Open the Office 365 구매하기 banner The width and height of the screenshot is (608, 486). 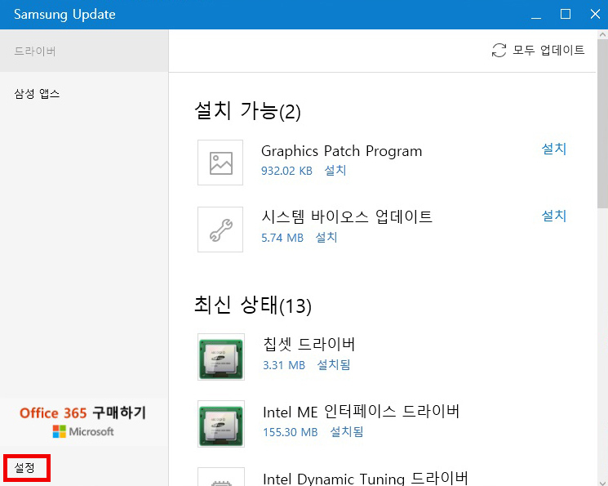pyautogui.click(x=83, y=421)
